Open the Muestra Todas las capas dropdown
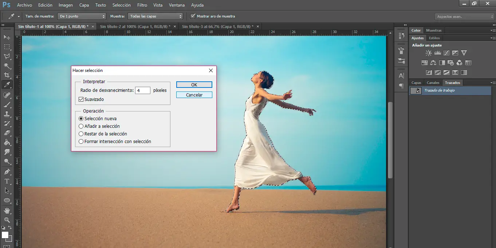Screen dimensions: 496x248 155,16
